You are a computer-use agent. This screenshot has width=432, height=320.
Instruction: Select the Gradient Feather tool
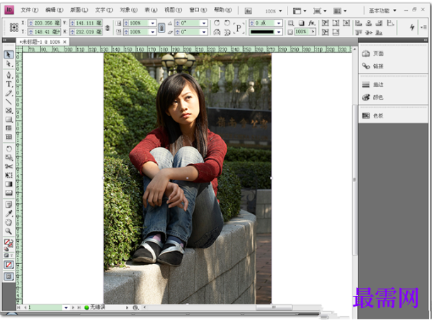tap(8, 193)
